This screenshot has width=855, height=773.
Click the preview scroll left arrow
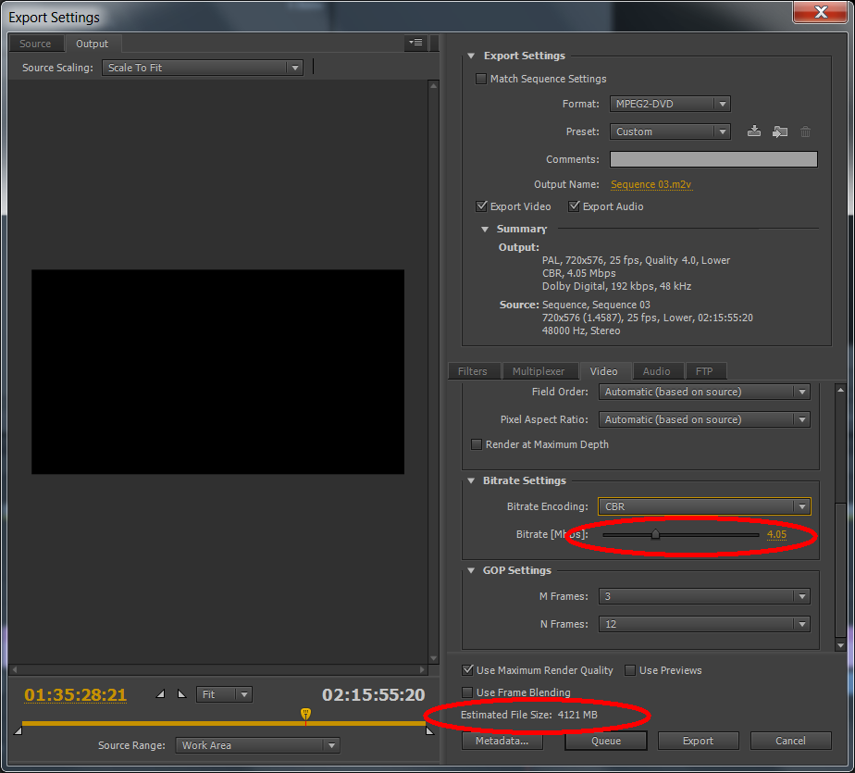pyautogui.click(x=15, y=668)
